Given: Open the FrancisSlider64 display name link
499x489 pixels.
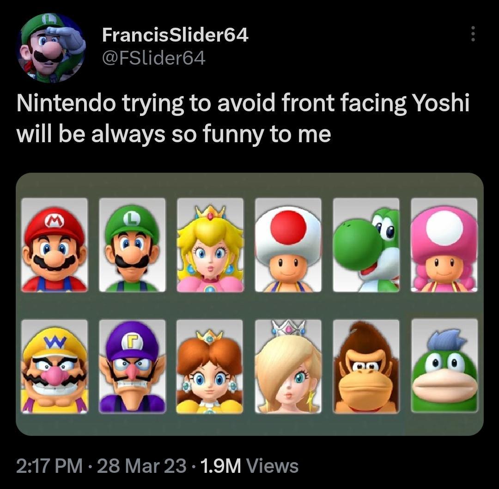Looking at the screenshot, I should 175,35.
